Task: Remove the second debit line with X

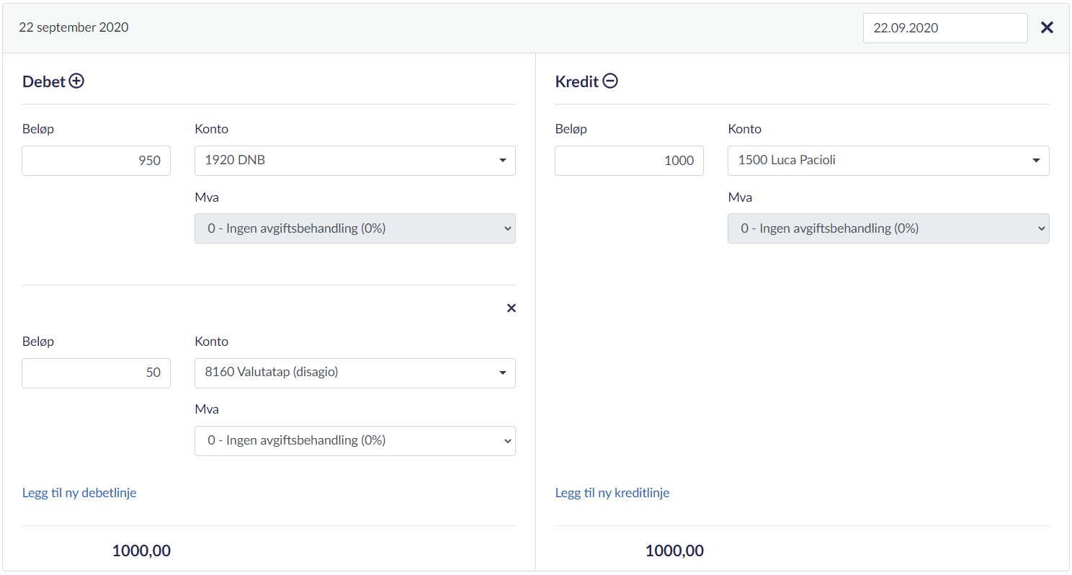Action: click(x=511, y=308)
